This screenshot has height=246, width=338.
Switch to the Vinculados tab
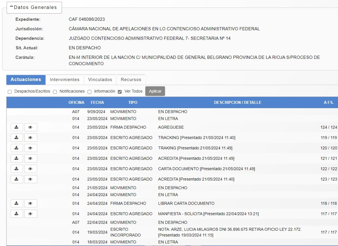coord(100,79)
